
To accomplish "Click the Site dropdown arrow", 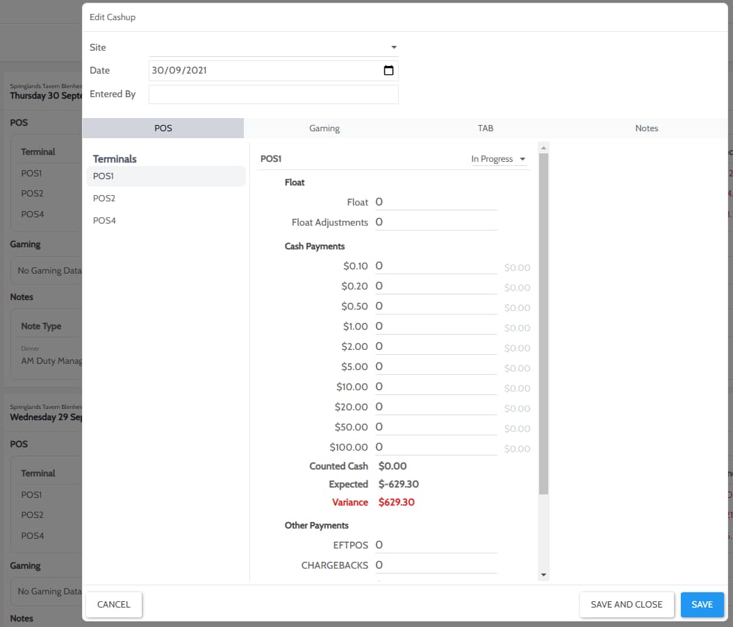I will (x=393, y=47).
